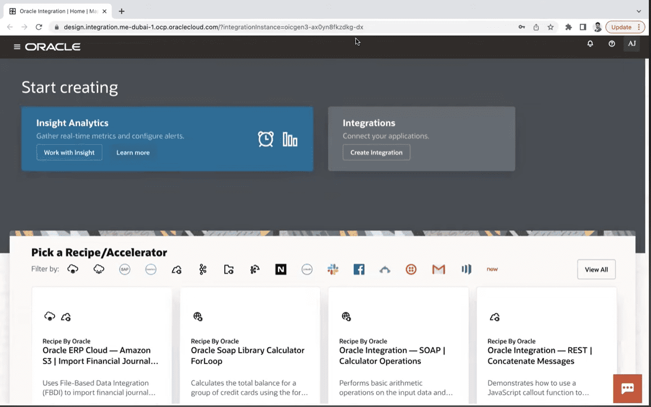The width and height of the screenshot is (651, 407).
Task: Filter recipes by blue vertical bars icon
Action: [466, 269]
